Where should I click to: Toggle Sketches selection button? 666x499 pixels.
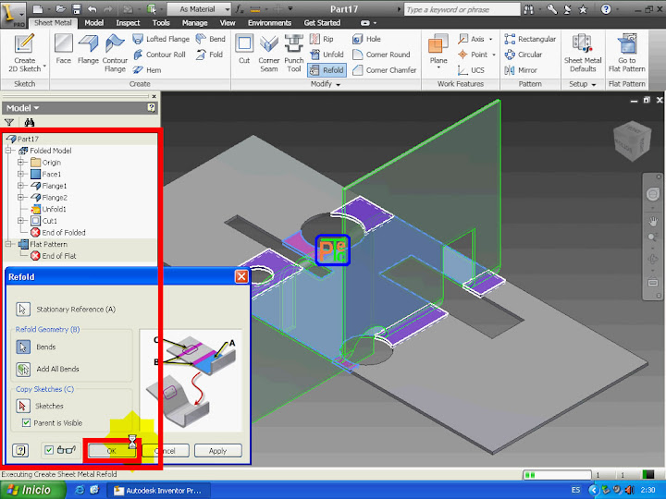[23, 406]
